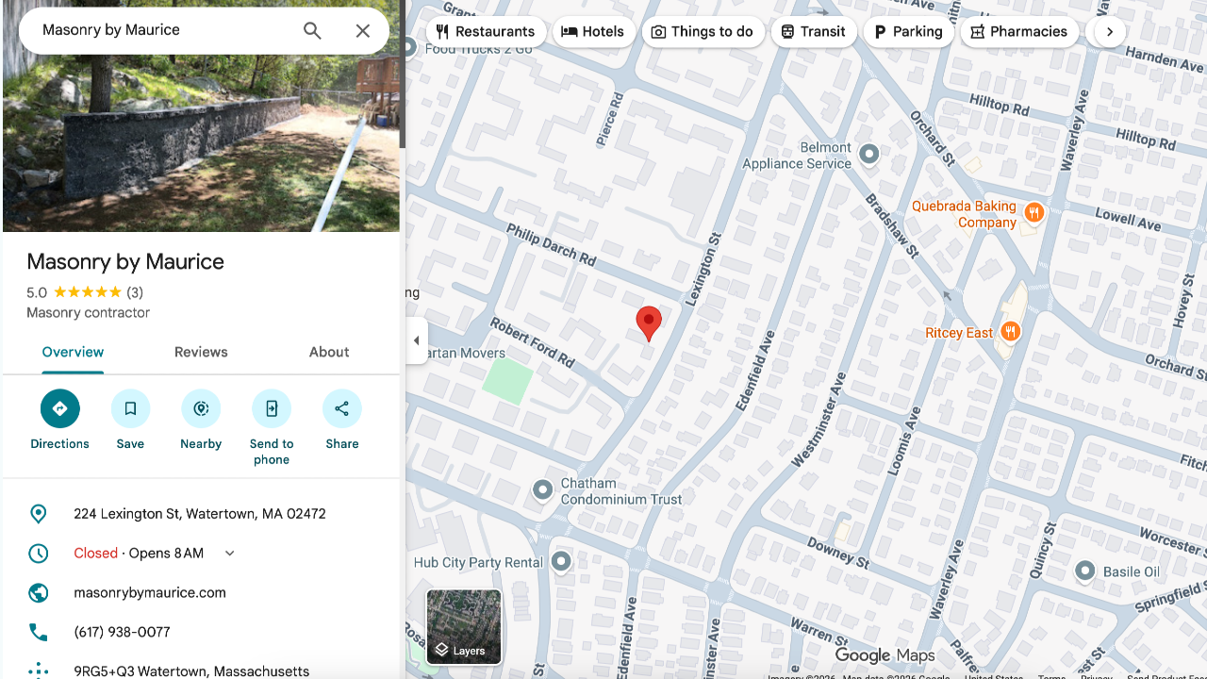The image size is (1207, 679).
Task: Click the Send to phone icon
Action: coord(272,408)
